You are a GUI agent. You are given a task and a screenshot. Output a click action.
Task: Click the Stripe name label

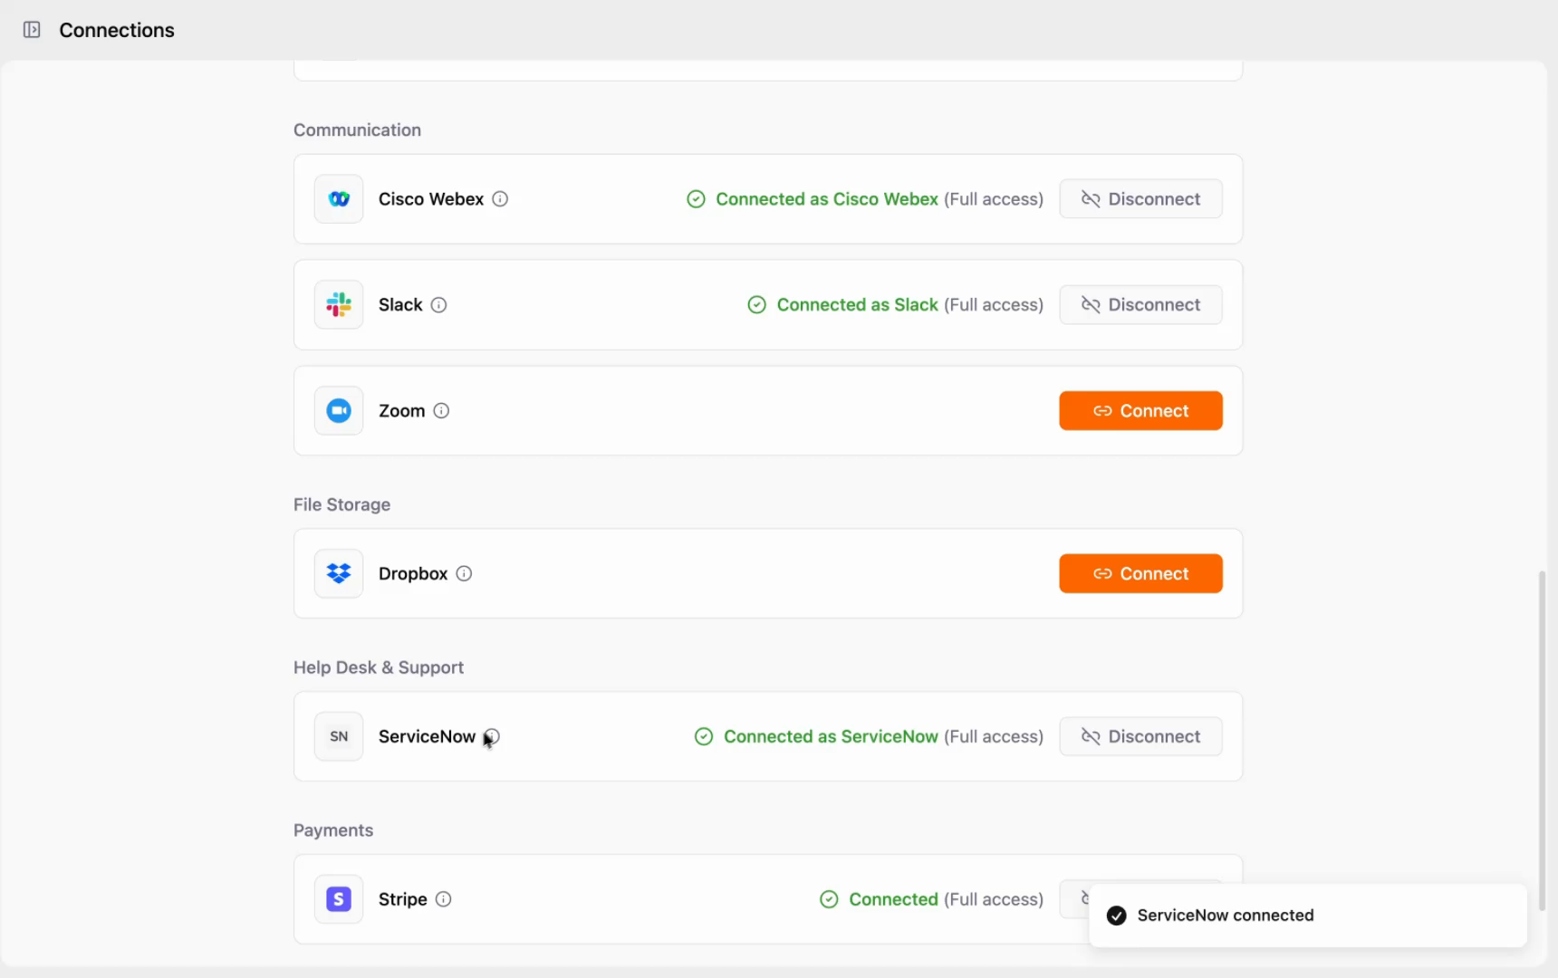pos(403,899)
